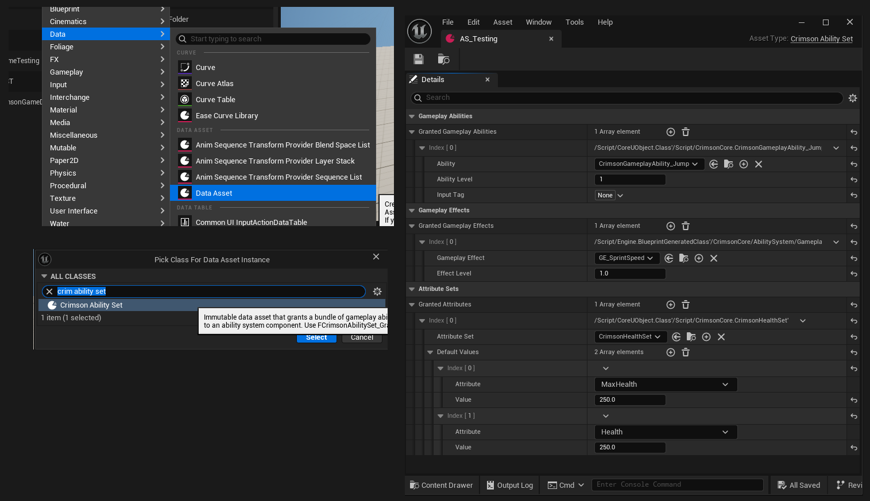Close the Details panel tab

tap(488, 80)
